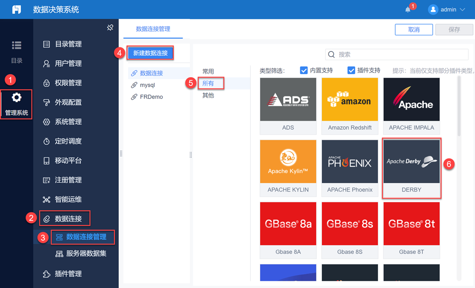Choose the Amazon Redshift tile
The height and width of the screenshot is (288, 475).
pos(350,106)
